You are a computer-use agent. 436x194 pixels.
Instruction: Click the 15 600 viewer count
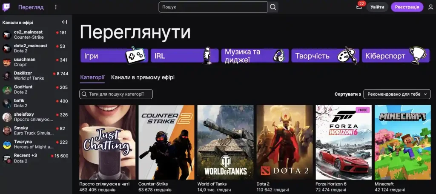pyautogui.click(x=61, y=156)
